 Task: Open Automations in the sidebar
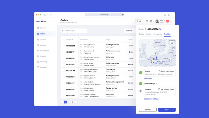[x=44, y=51]
